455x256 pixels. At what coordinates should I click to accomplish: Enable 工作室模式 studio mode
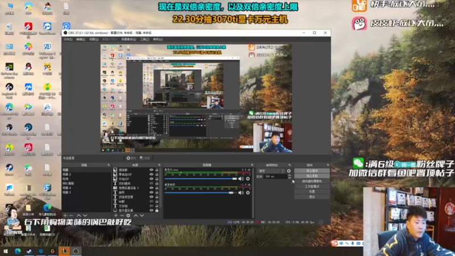312,187
